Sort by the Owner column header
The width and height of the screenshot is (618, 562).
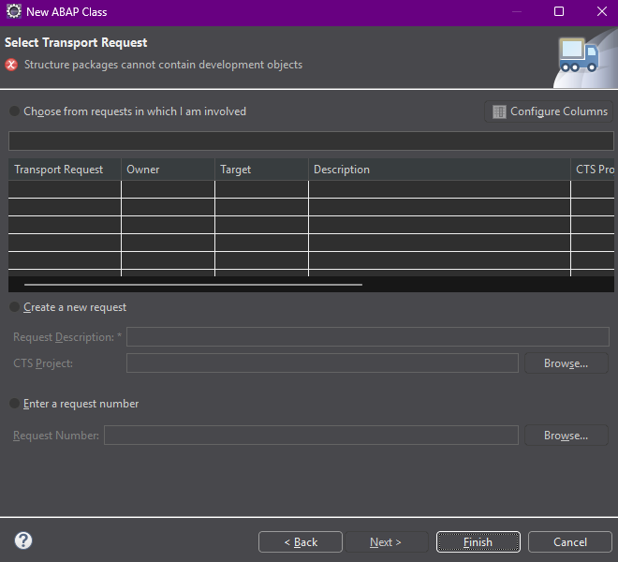click(168, 170)
